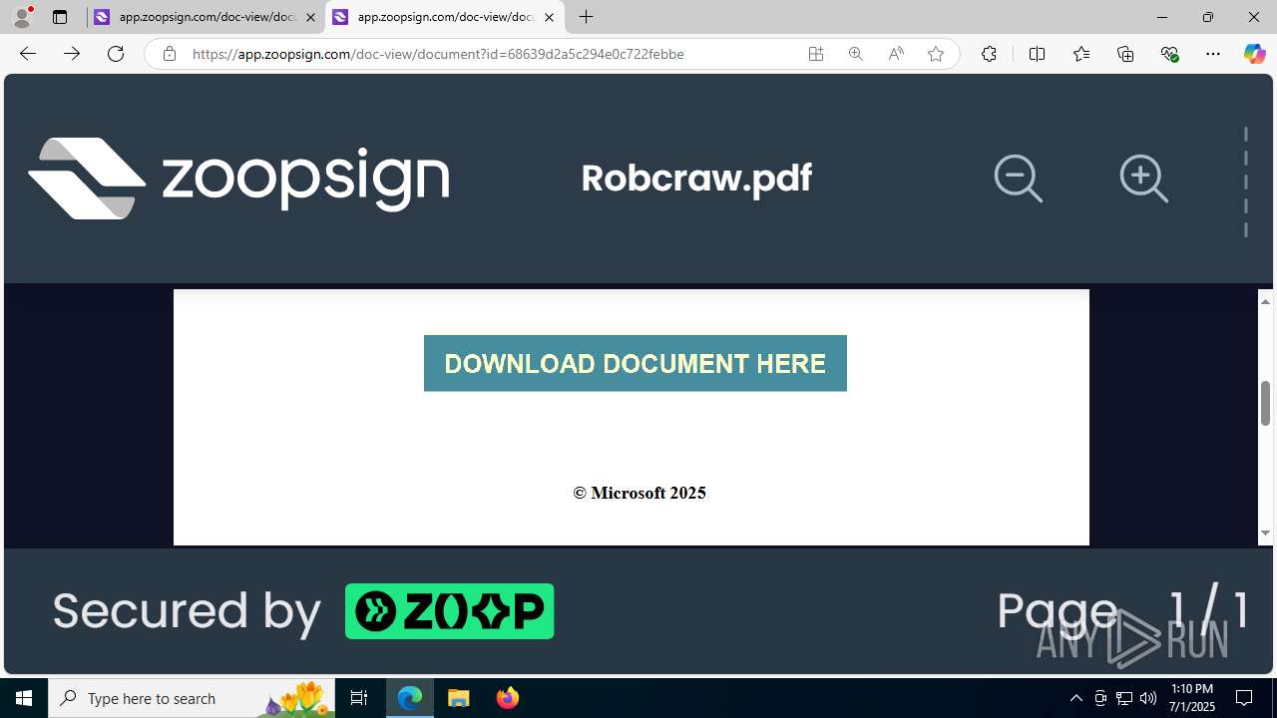Click the browser zoom icon in address bar
Viewport: 1277px width, 718px height.
(856, 54)
